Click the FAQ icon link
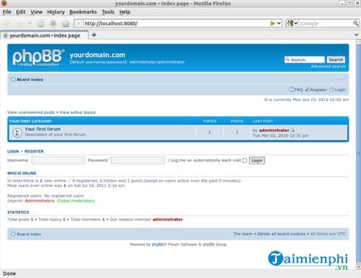Screen dimensions: 361x278 tap(291, 89)
